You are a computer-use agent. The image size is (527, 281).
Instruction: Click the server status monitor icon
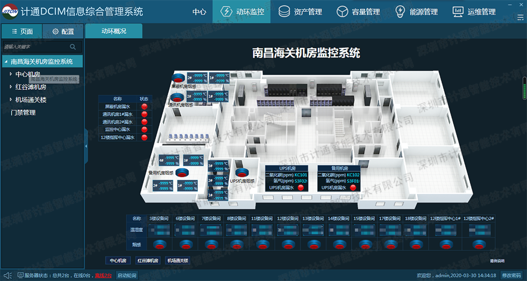[20, 275]
